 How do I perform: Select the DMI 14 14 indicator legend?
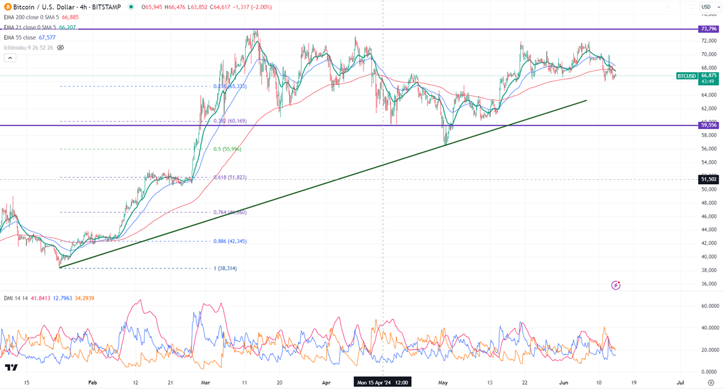(15, 298)
